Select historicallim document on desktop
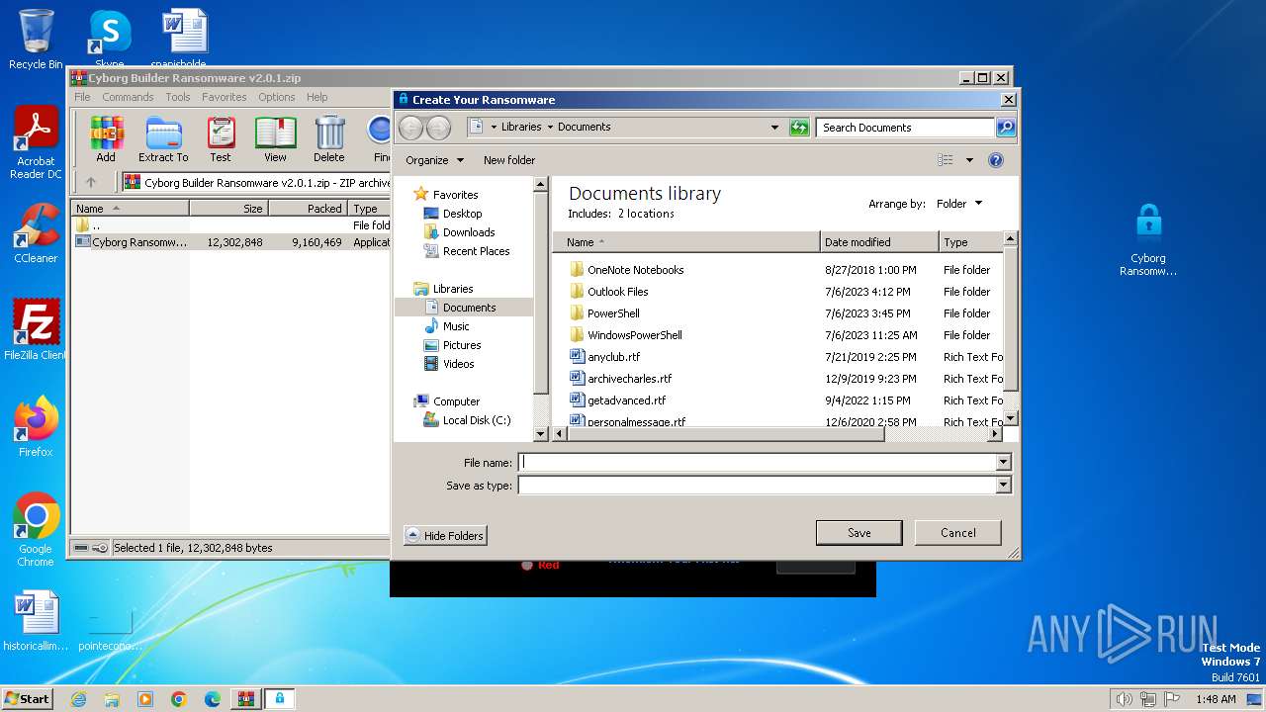Screen dimensions: 1266x712 pos(36,622)
